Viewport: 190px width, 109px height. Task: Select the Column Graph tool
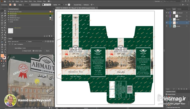pos(5,38)
